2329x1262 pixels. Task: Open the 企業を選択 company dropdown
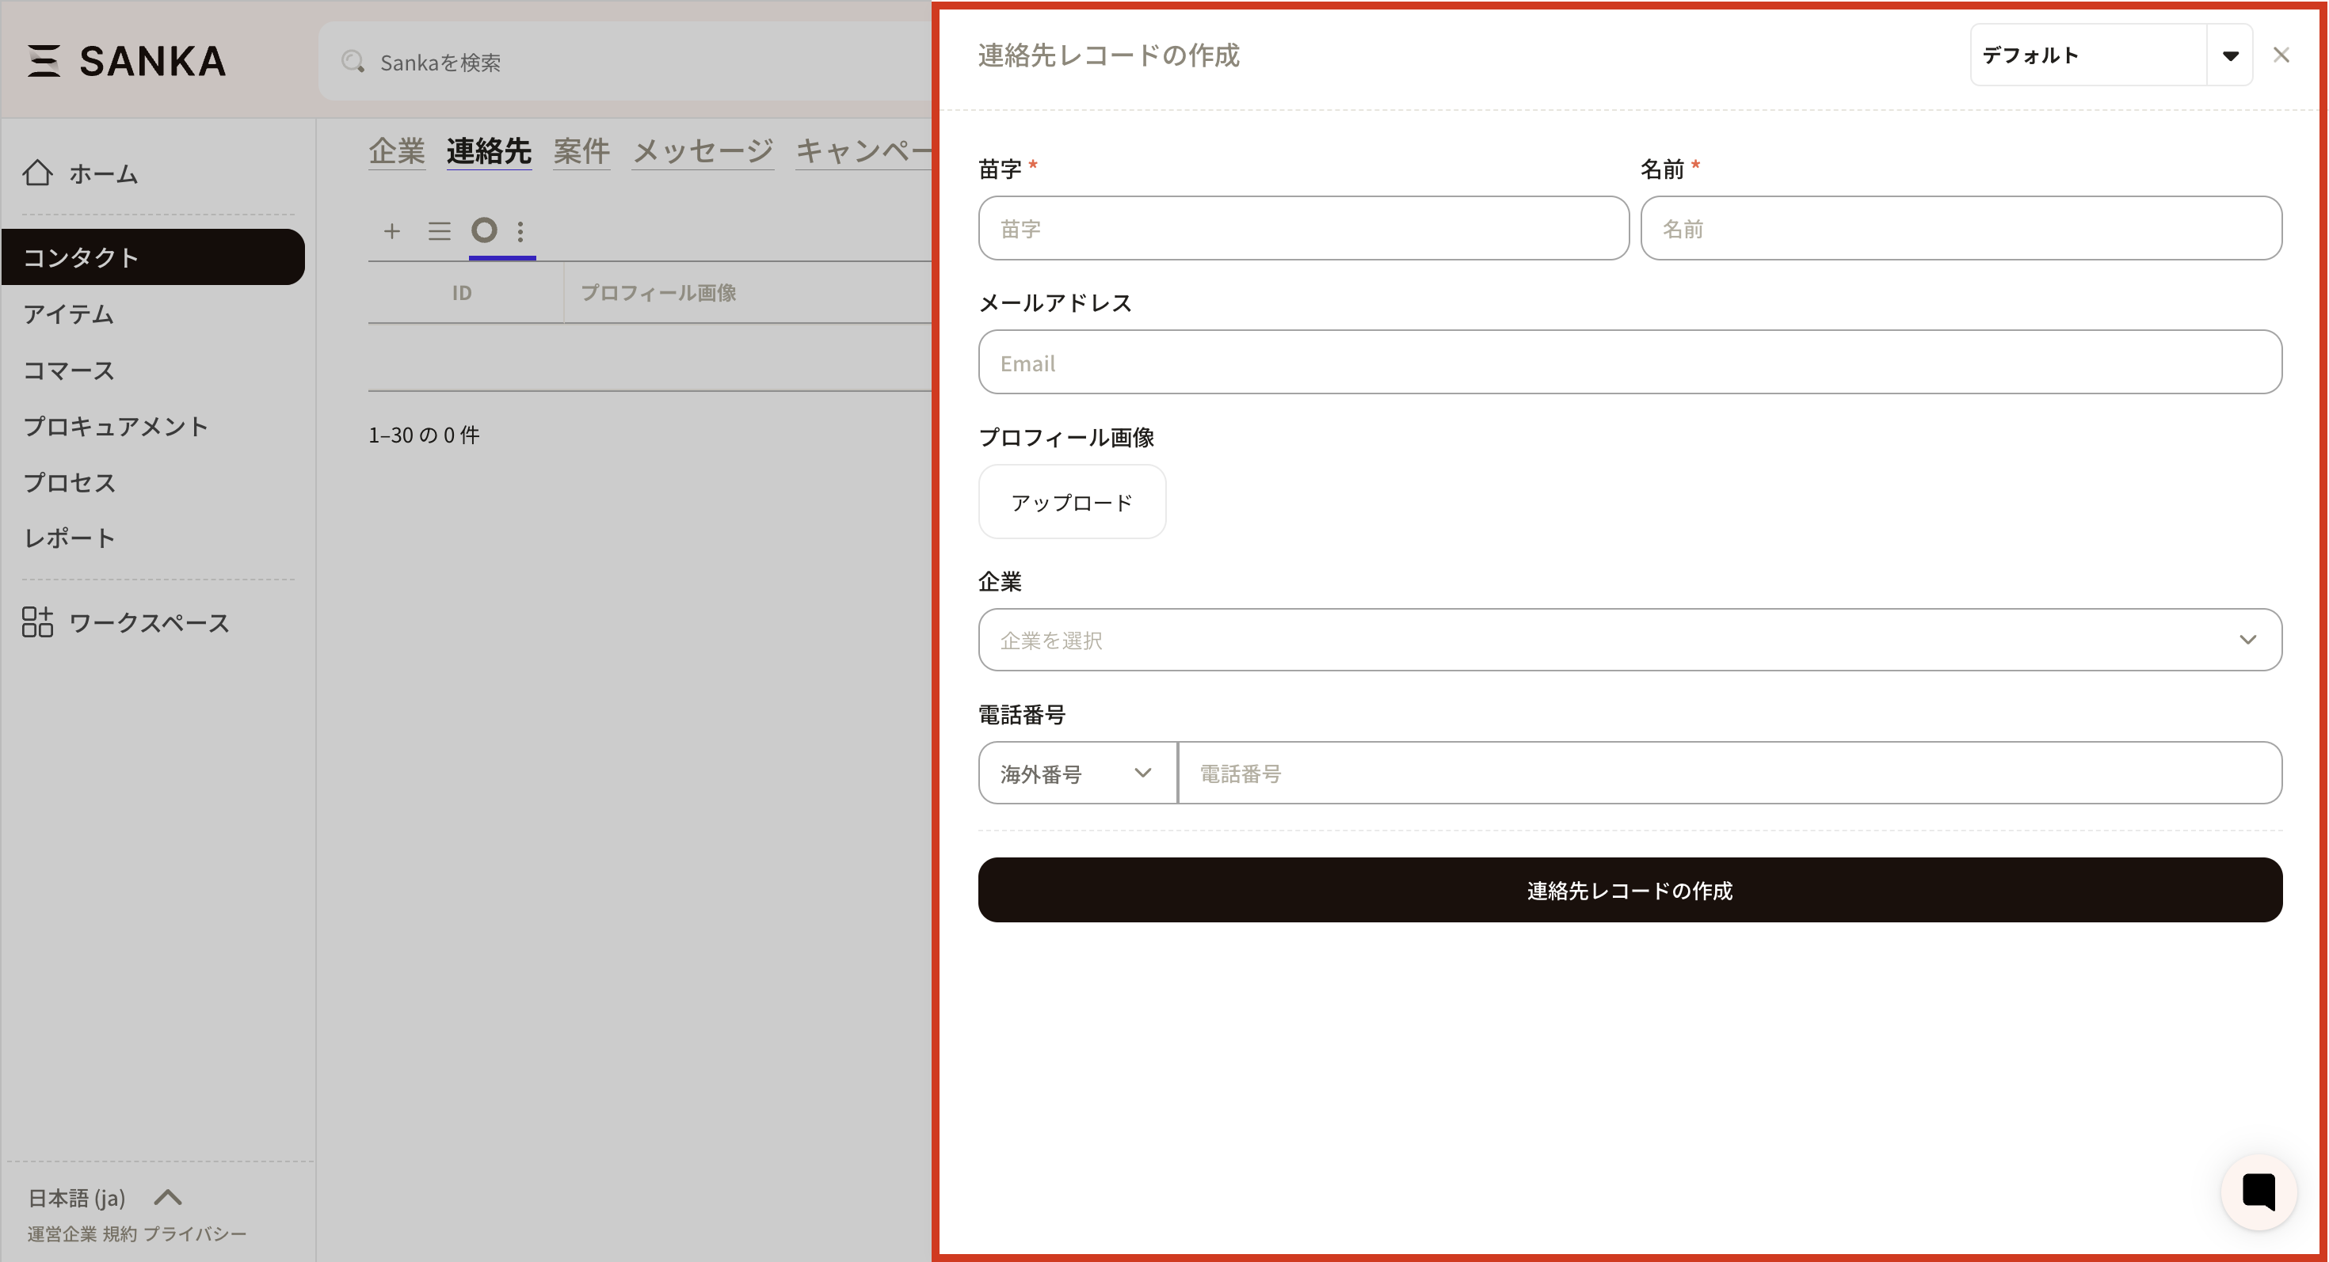pyautogui.click(x=1630, y=640)
